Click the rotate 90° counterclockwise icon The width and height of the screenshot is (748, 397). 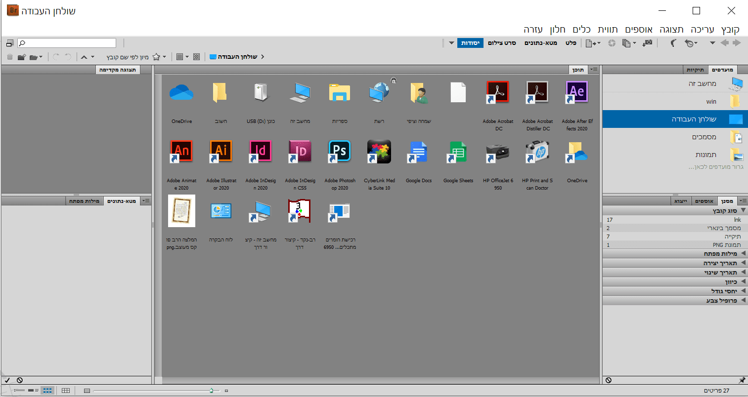68,57
